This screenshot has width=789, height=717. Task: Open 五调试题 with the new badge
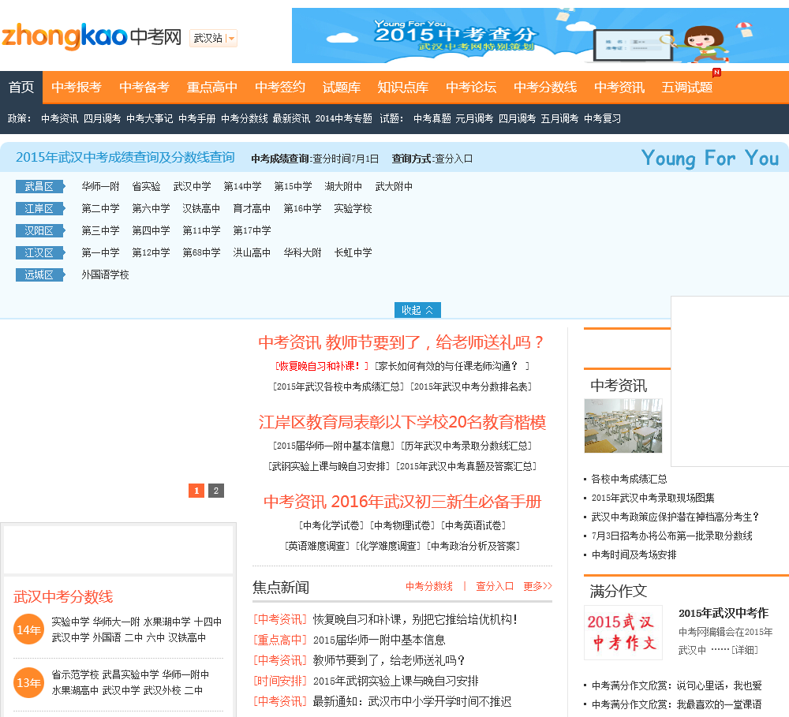687,88
